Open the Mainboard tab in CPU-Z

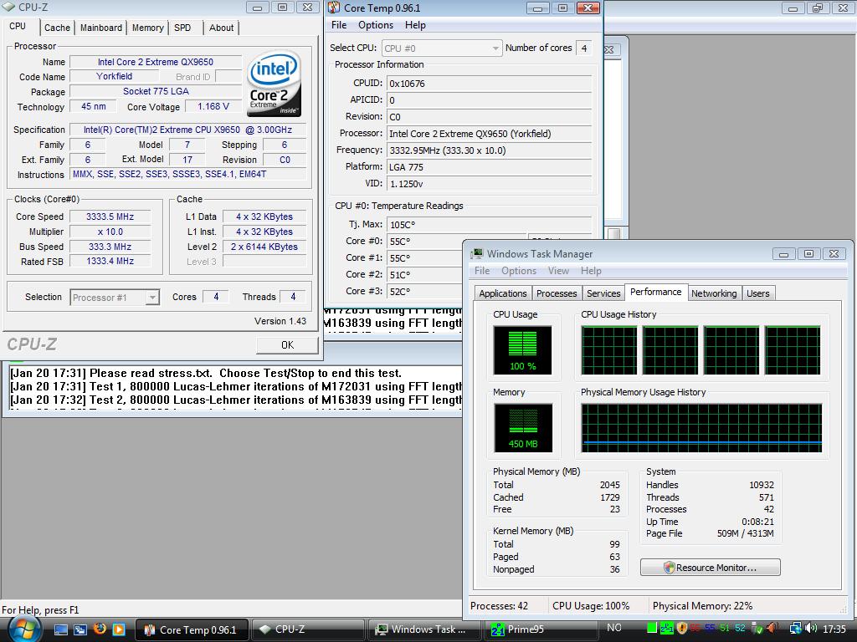pyautogui.click(x=101, y=28)
